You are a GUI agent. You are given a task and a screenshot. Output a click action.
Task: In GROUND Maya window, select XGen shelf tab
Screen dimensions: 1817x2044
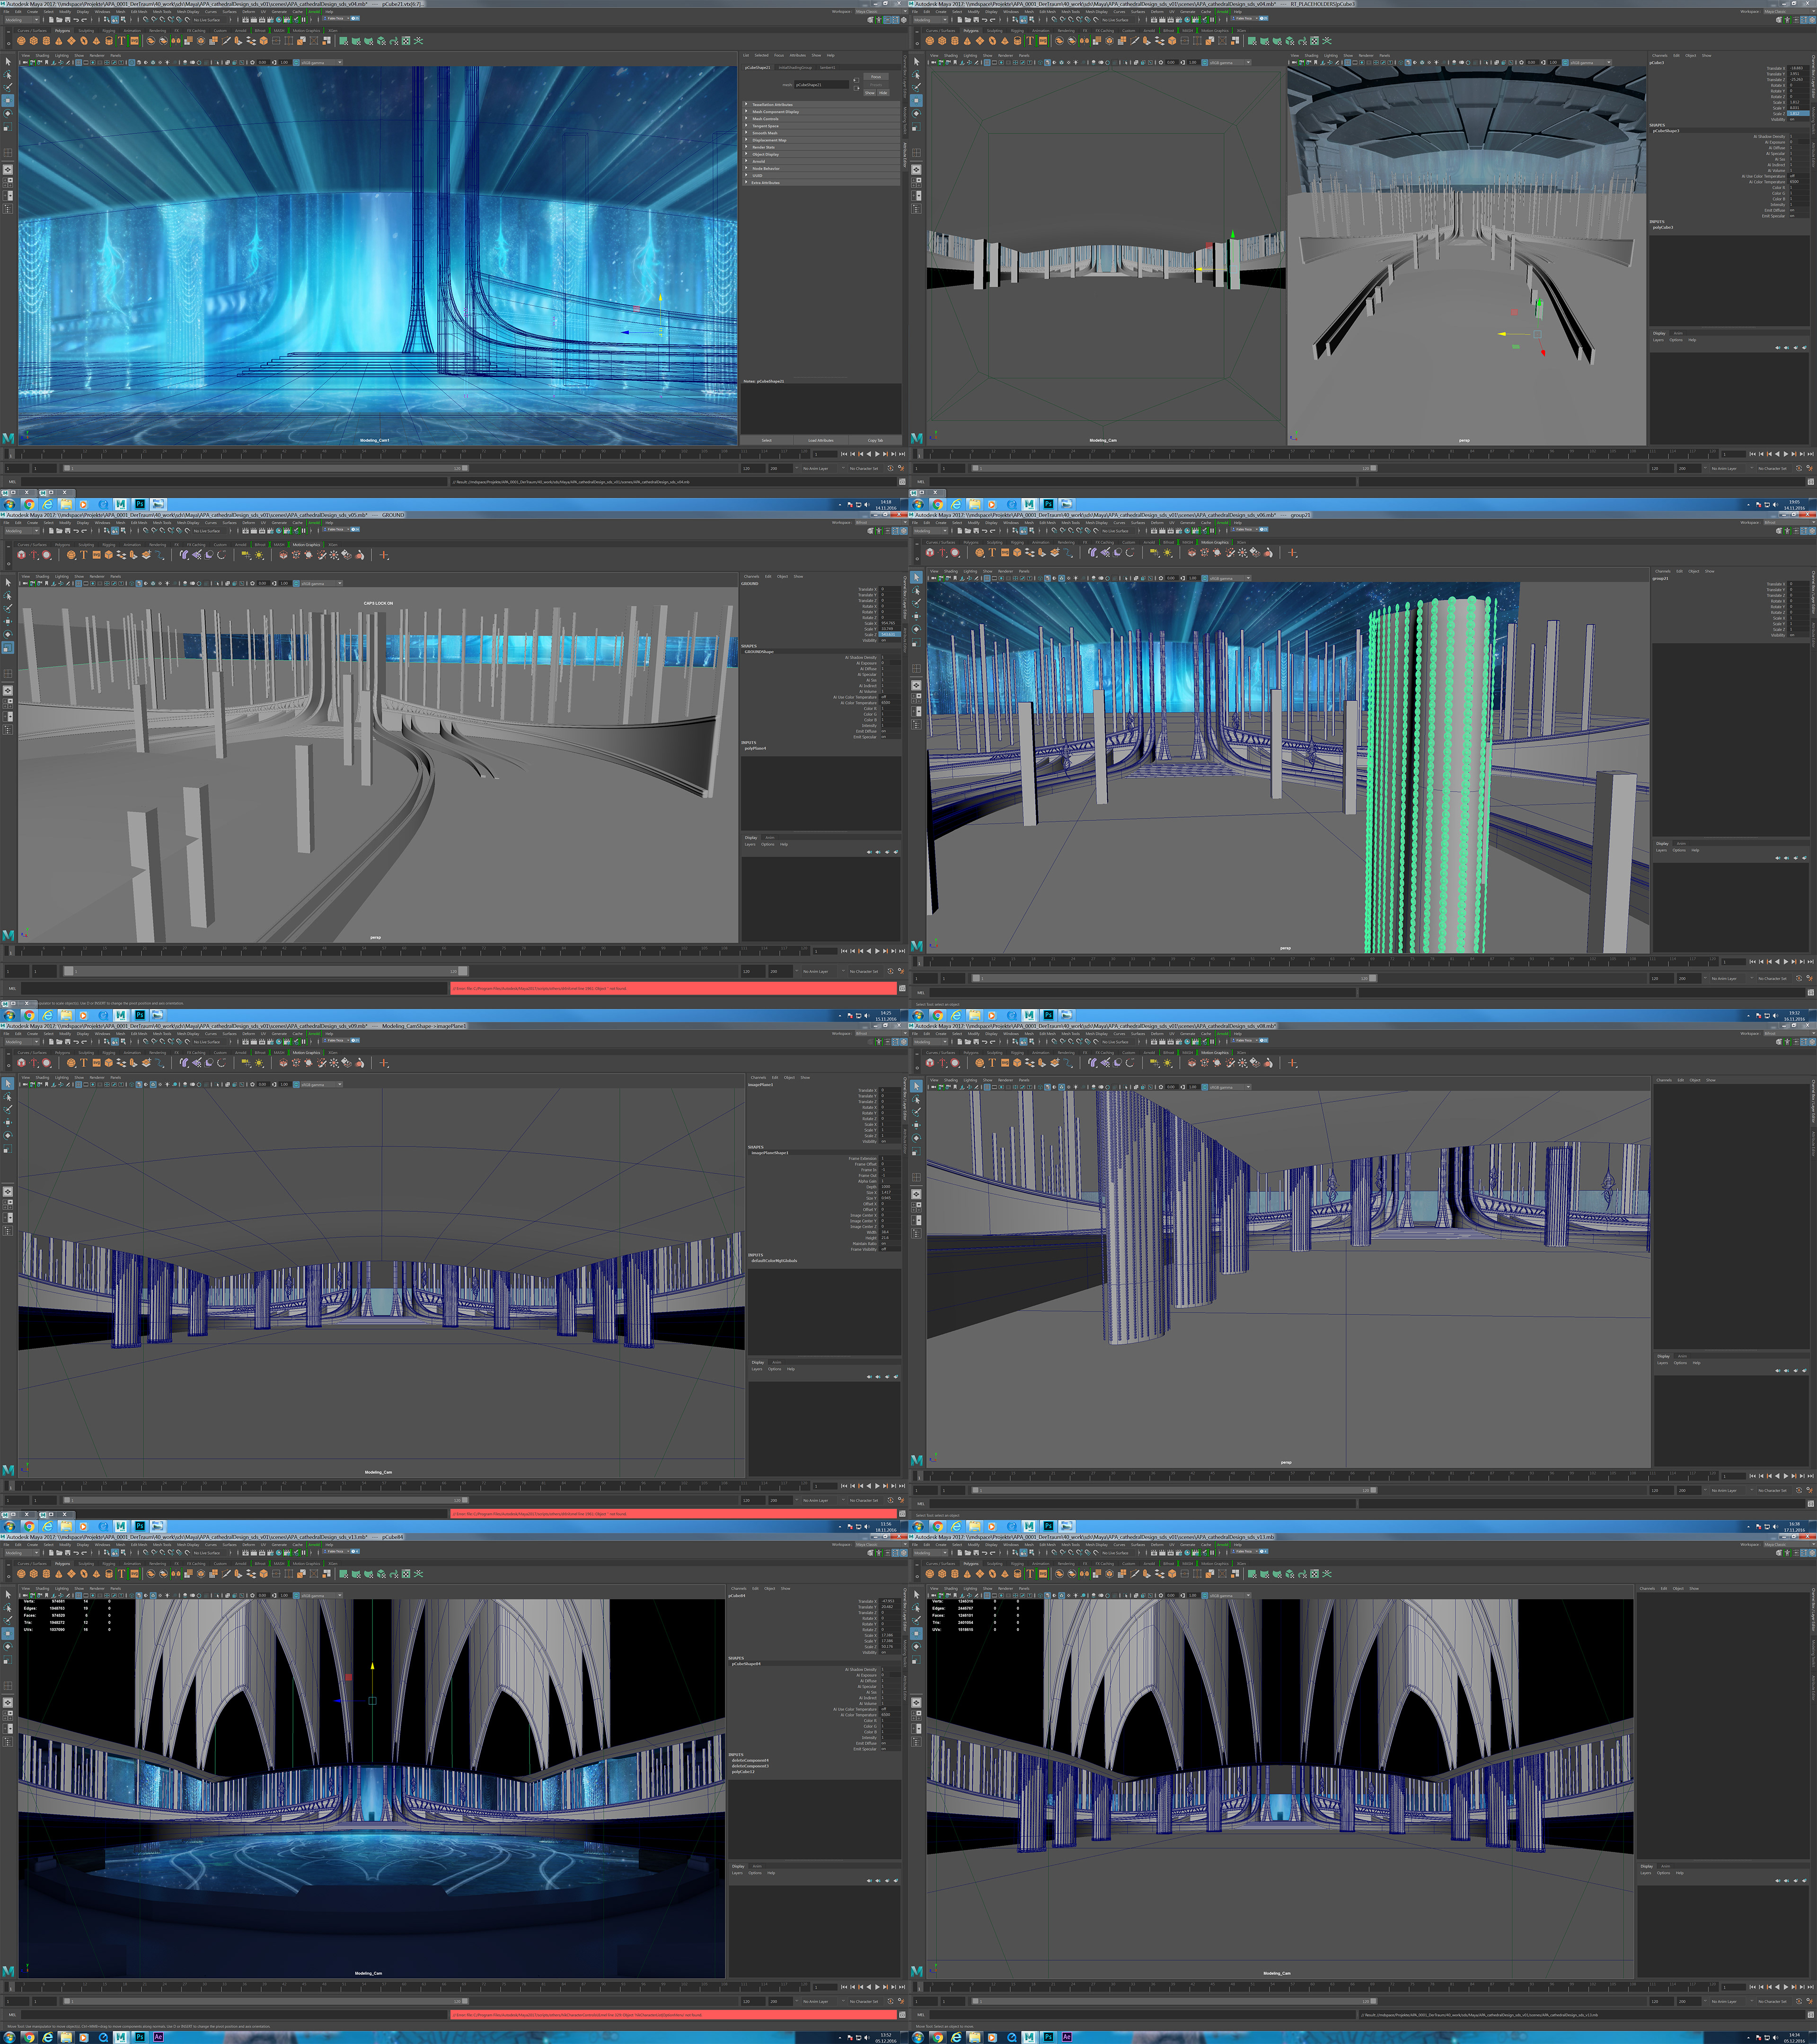point(333,545)
